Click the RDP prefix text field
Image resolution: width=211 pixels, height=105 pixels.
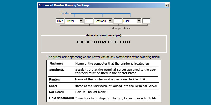pos(60,21)
